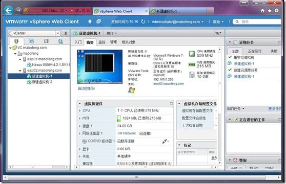
Task: Open the esxi02.mabofeng.com host link
Action: (x=169, y=84)
